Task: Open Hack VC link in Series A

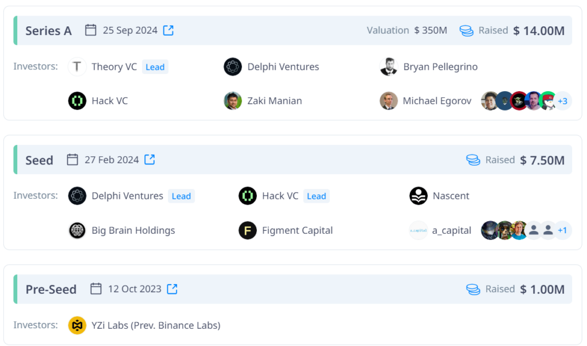Action: (x=109, y=101)
